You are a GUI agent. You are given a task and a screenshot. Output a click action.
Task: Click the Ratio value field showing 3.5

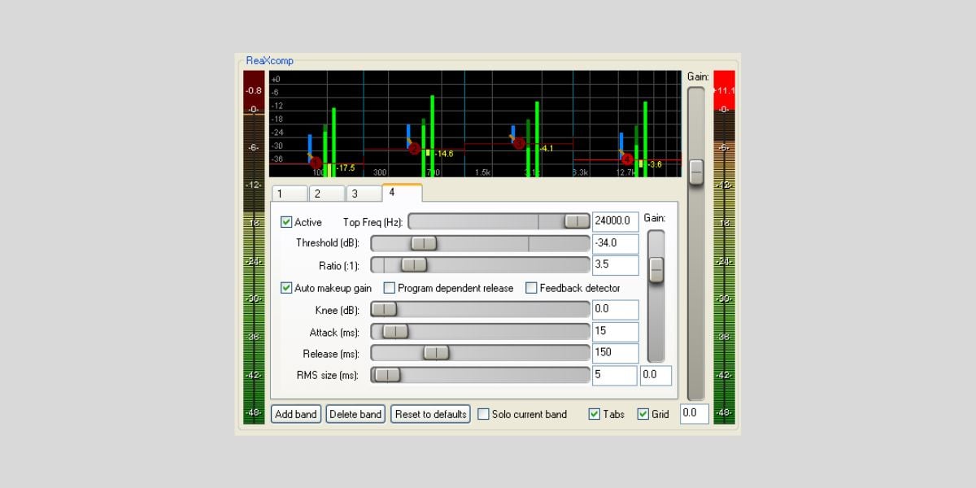coord(615,265)
